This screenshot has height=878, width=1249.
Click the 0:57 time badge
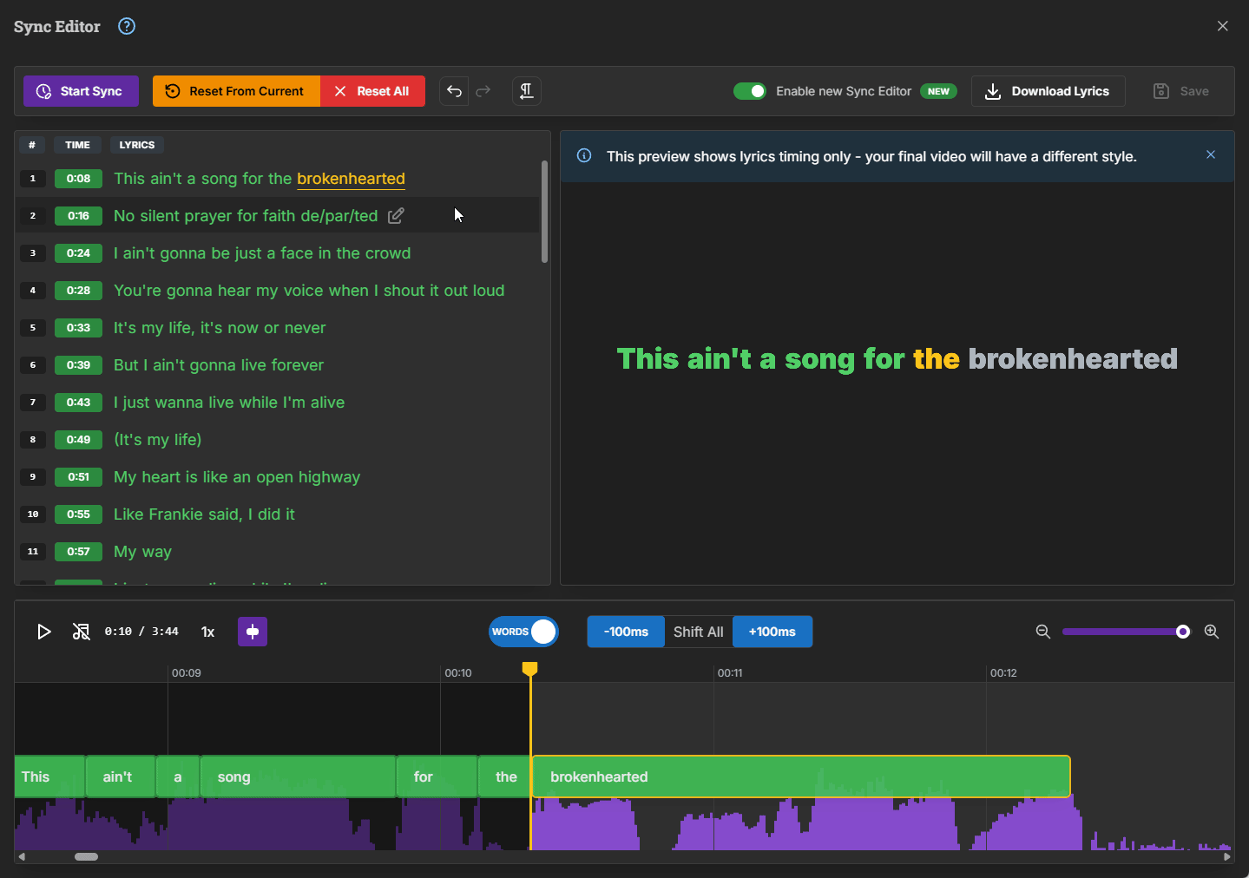tap(78, 552)
